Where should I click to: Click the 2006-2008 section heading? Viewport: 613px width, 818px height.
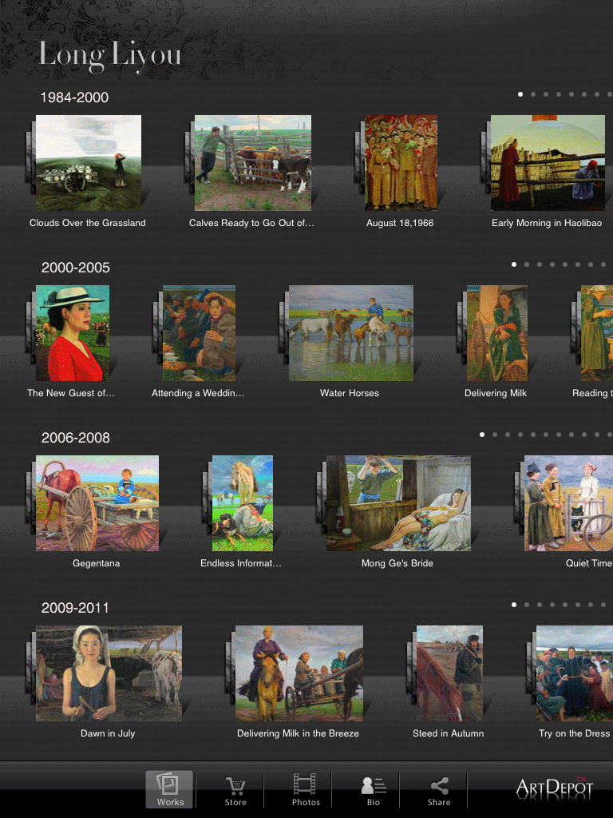tap(76, 438)
